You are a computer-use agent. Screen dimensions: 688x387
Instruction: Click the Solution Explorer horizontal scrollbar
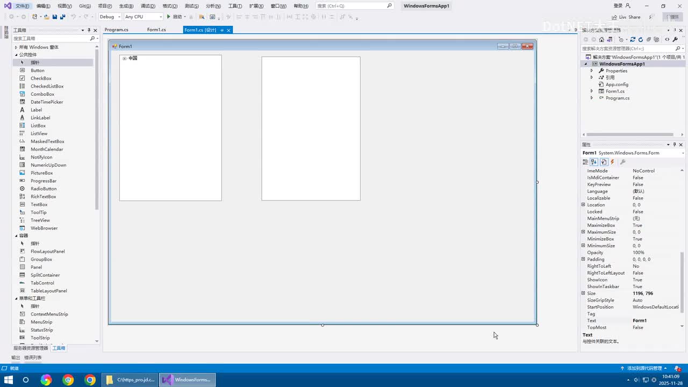630,134
